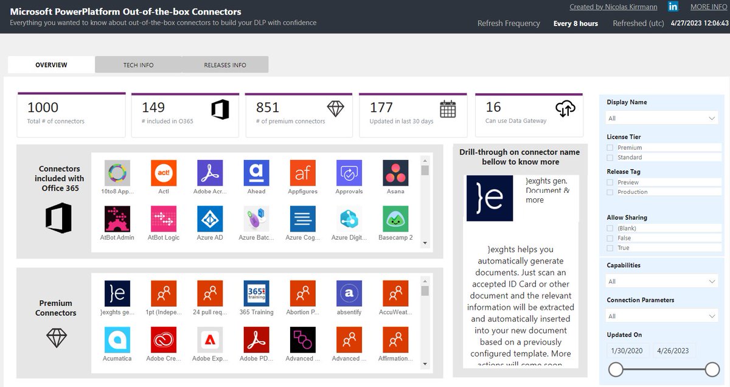Click the 1/30/2020 start date field
The image size is (730, 387).
click(x=628, y=350)
